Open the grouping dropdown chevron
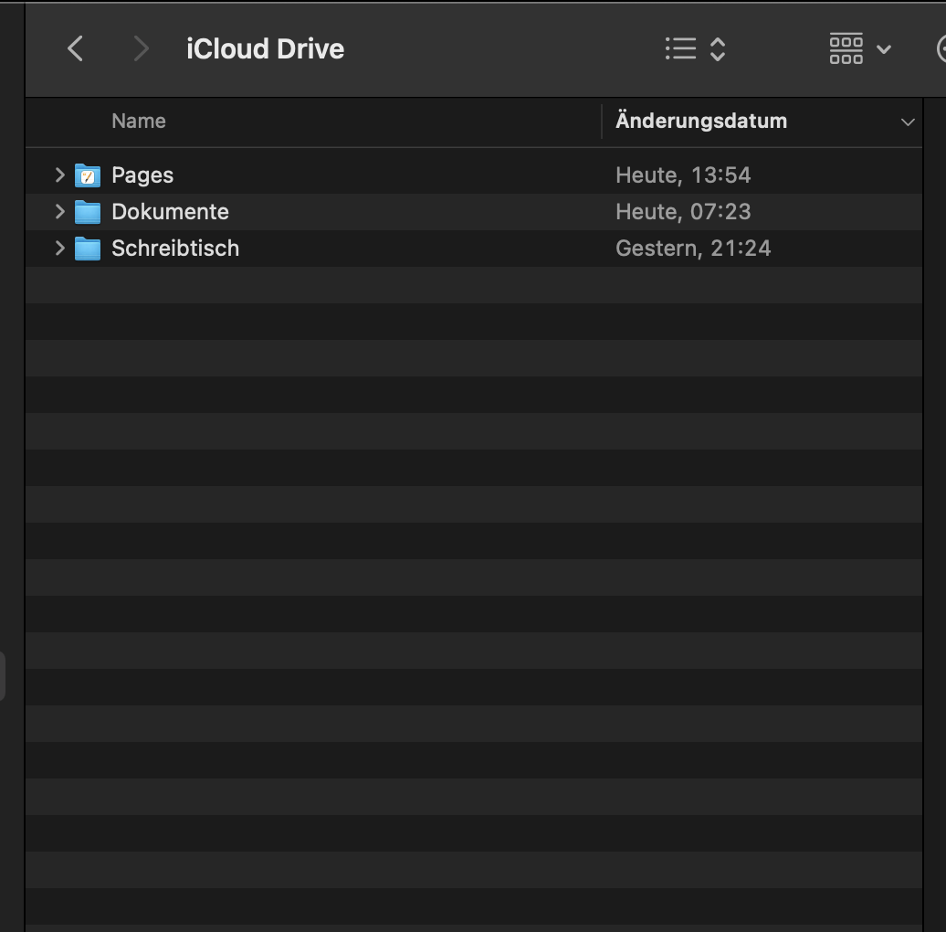The width and height of the screenshot is (946, 932). (883, 48)
